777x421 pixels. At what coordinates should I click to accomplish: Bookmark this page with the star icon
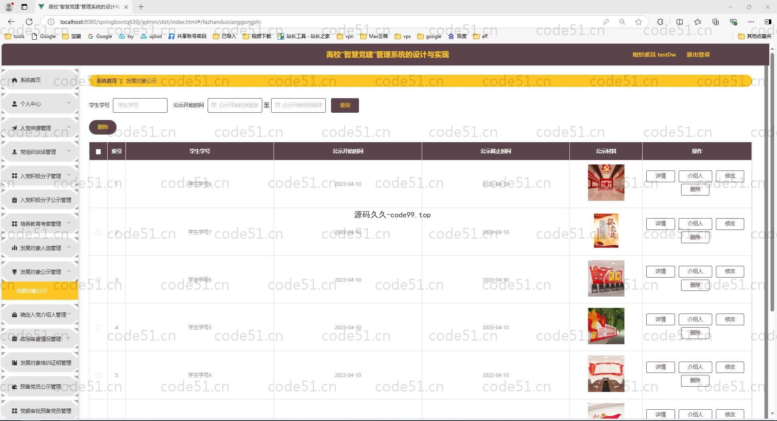pyautogui.click(x=639, y=22)
